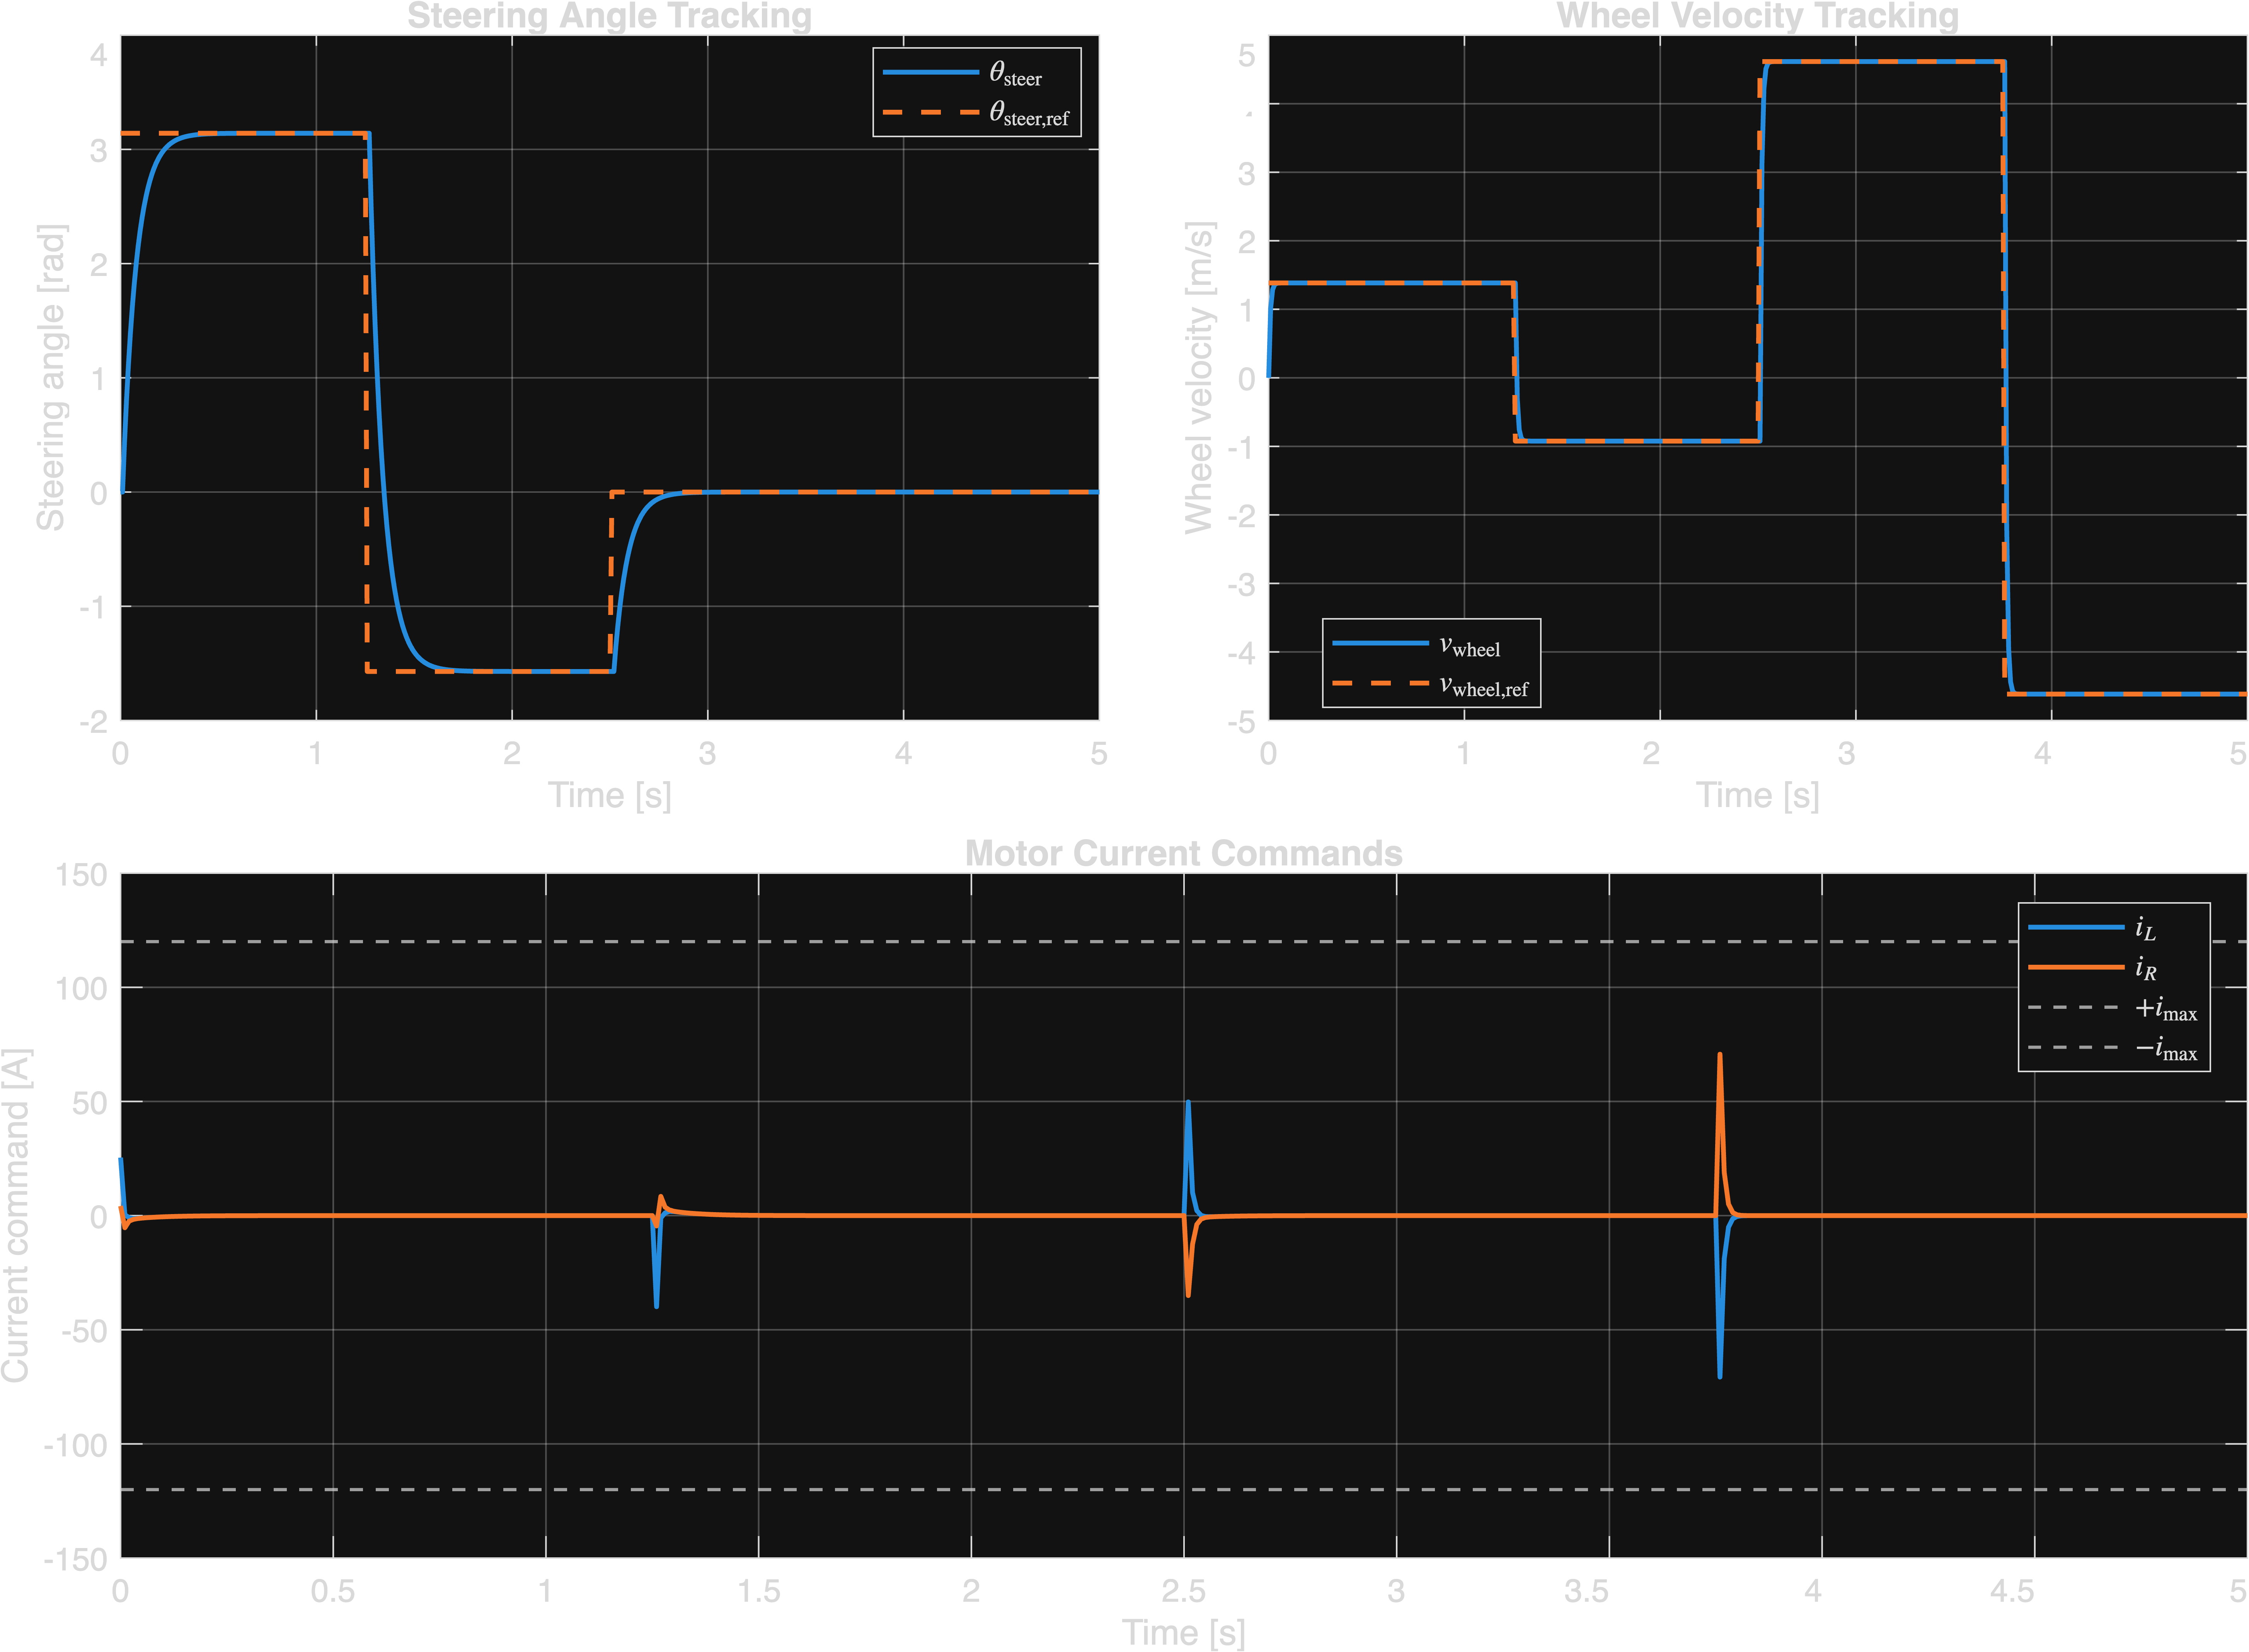Click the -2 tick on steering angle axis
The height and width of the screenshot is (1652, 2249).
point(93,722)
